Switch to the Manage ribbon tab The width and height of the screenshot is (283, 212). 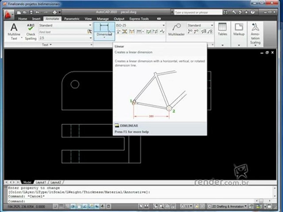(103, 19)
